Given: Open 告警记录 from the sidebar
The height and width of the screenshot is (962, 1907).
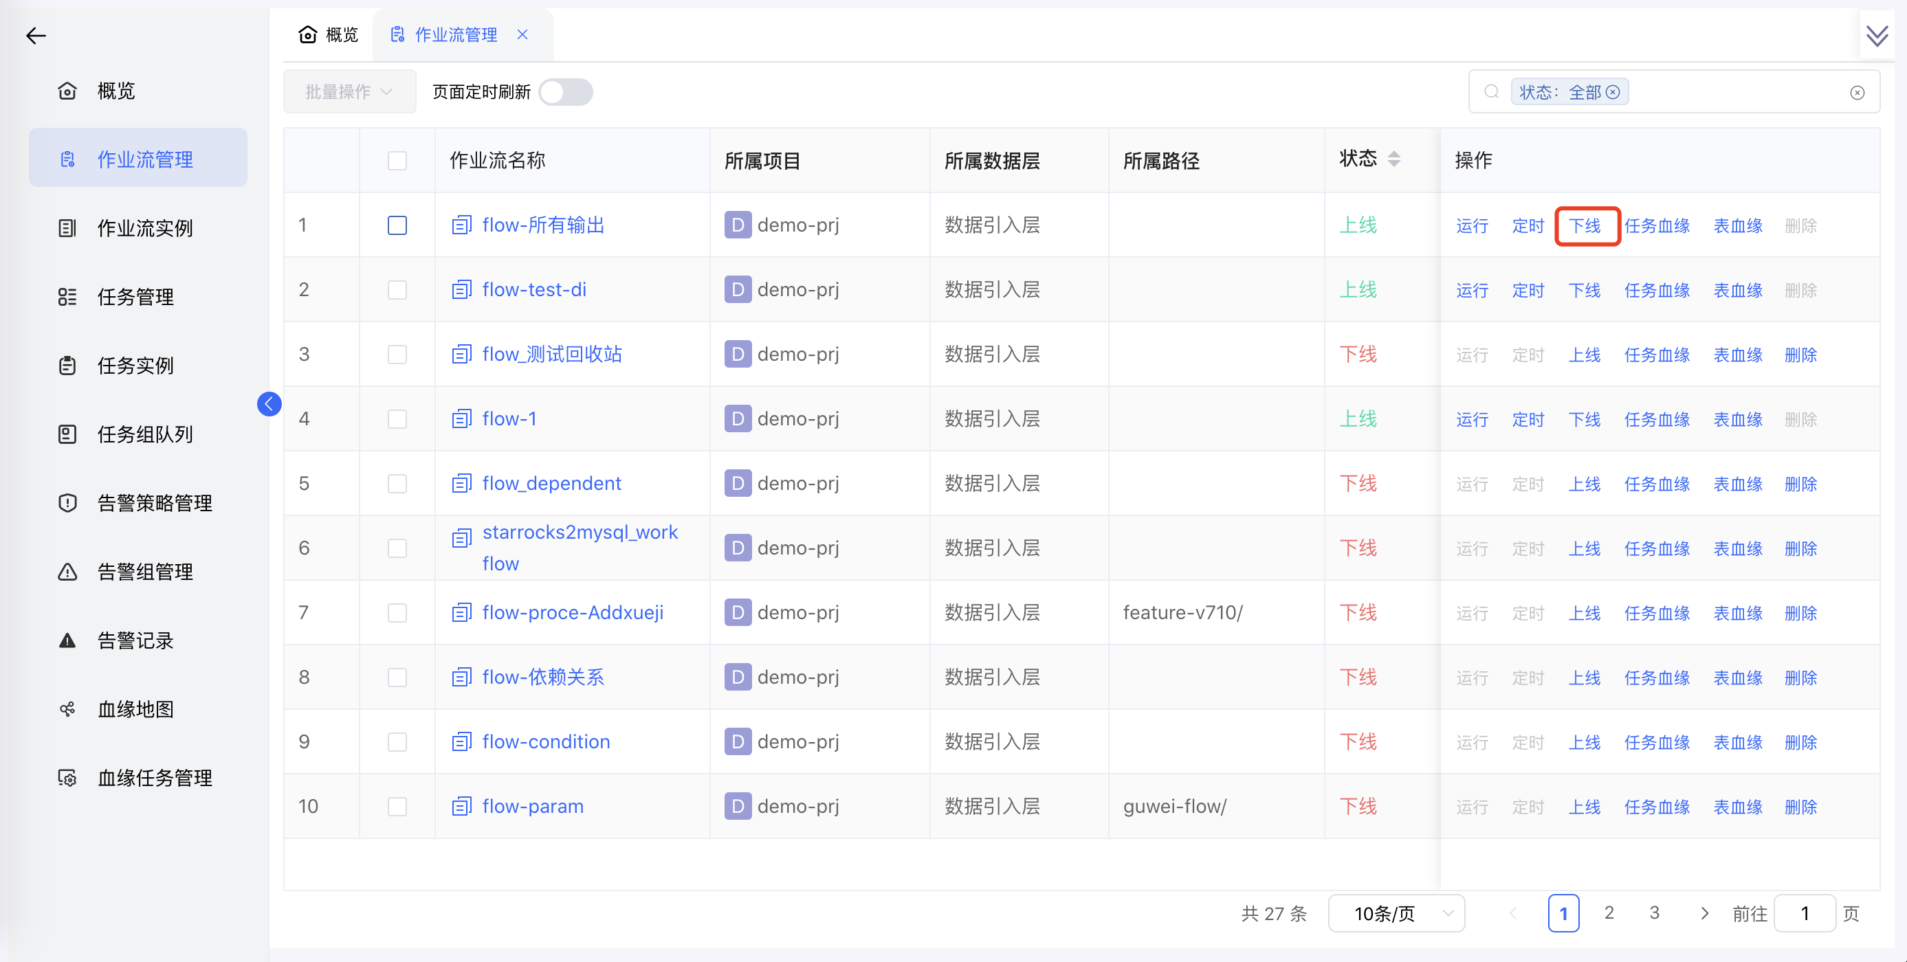Looking at the screenshot, I should pos(135,640).
